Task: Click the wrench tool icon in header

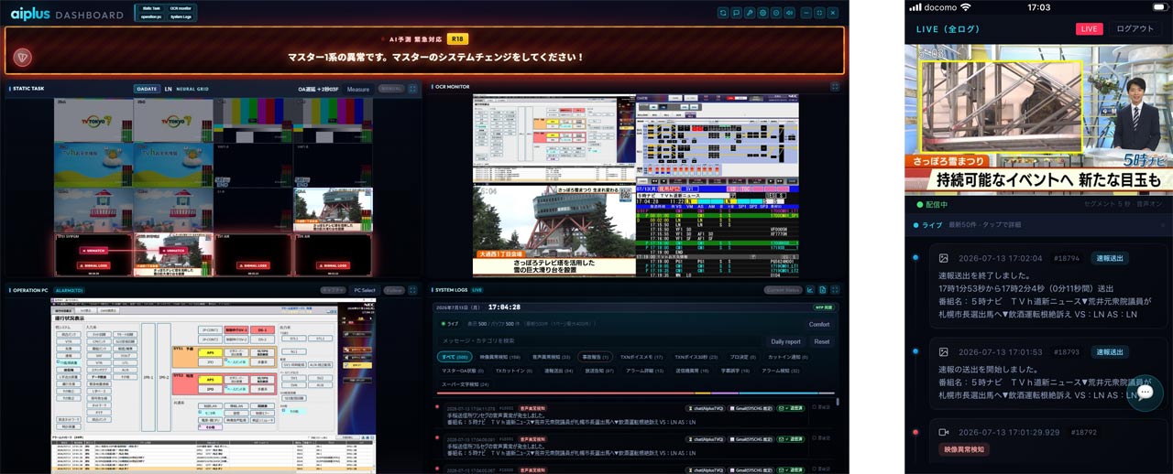Action: coord(750,13)
